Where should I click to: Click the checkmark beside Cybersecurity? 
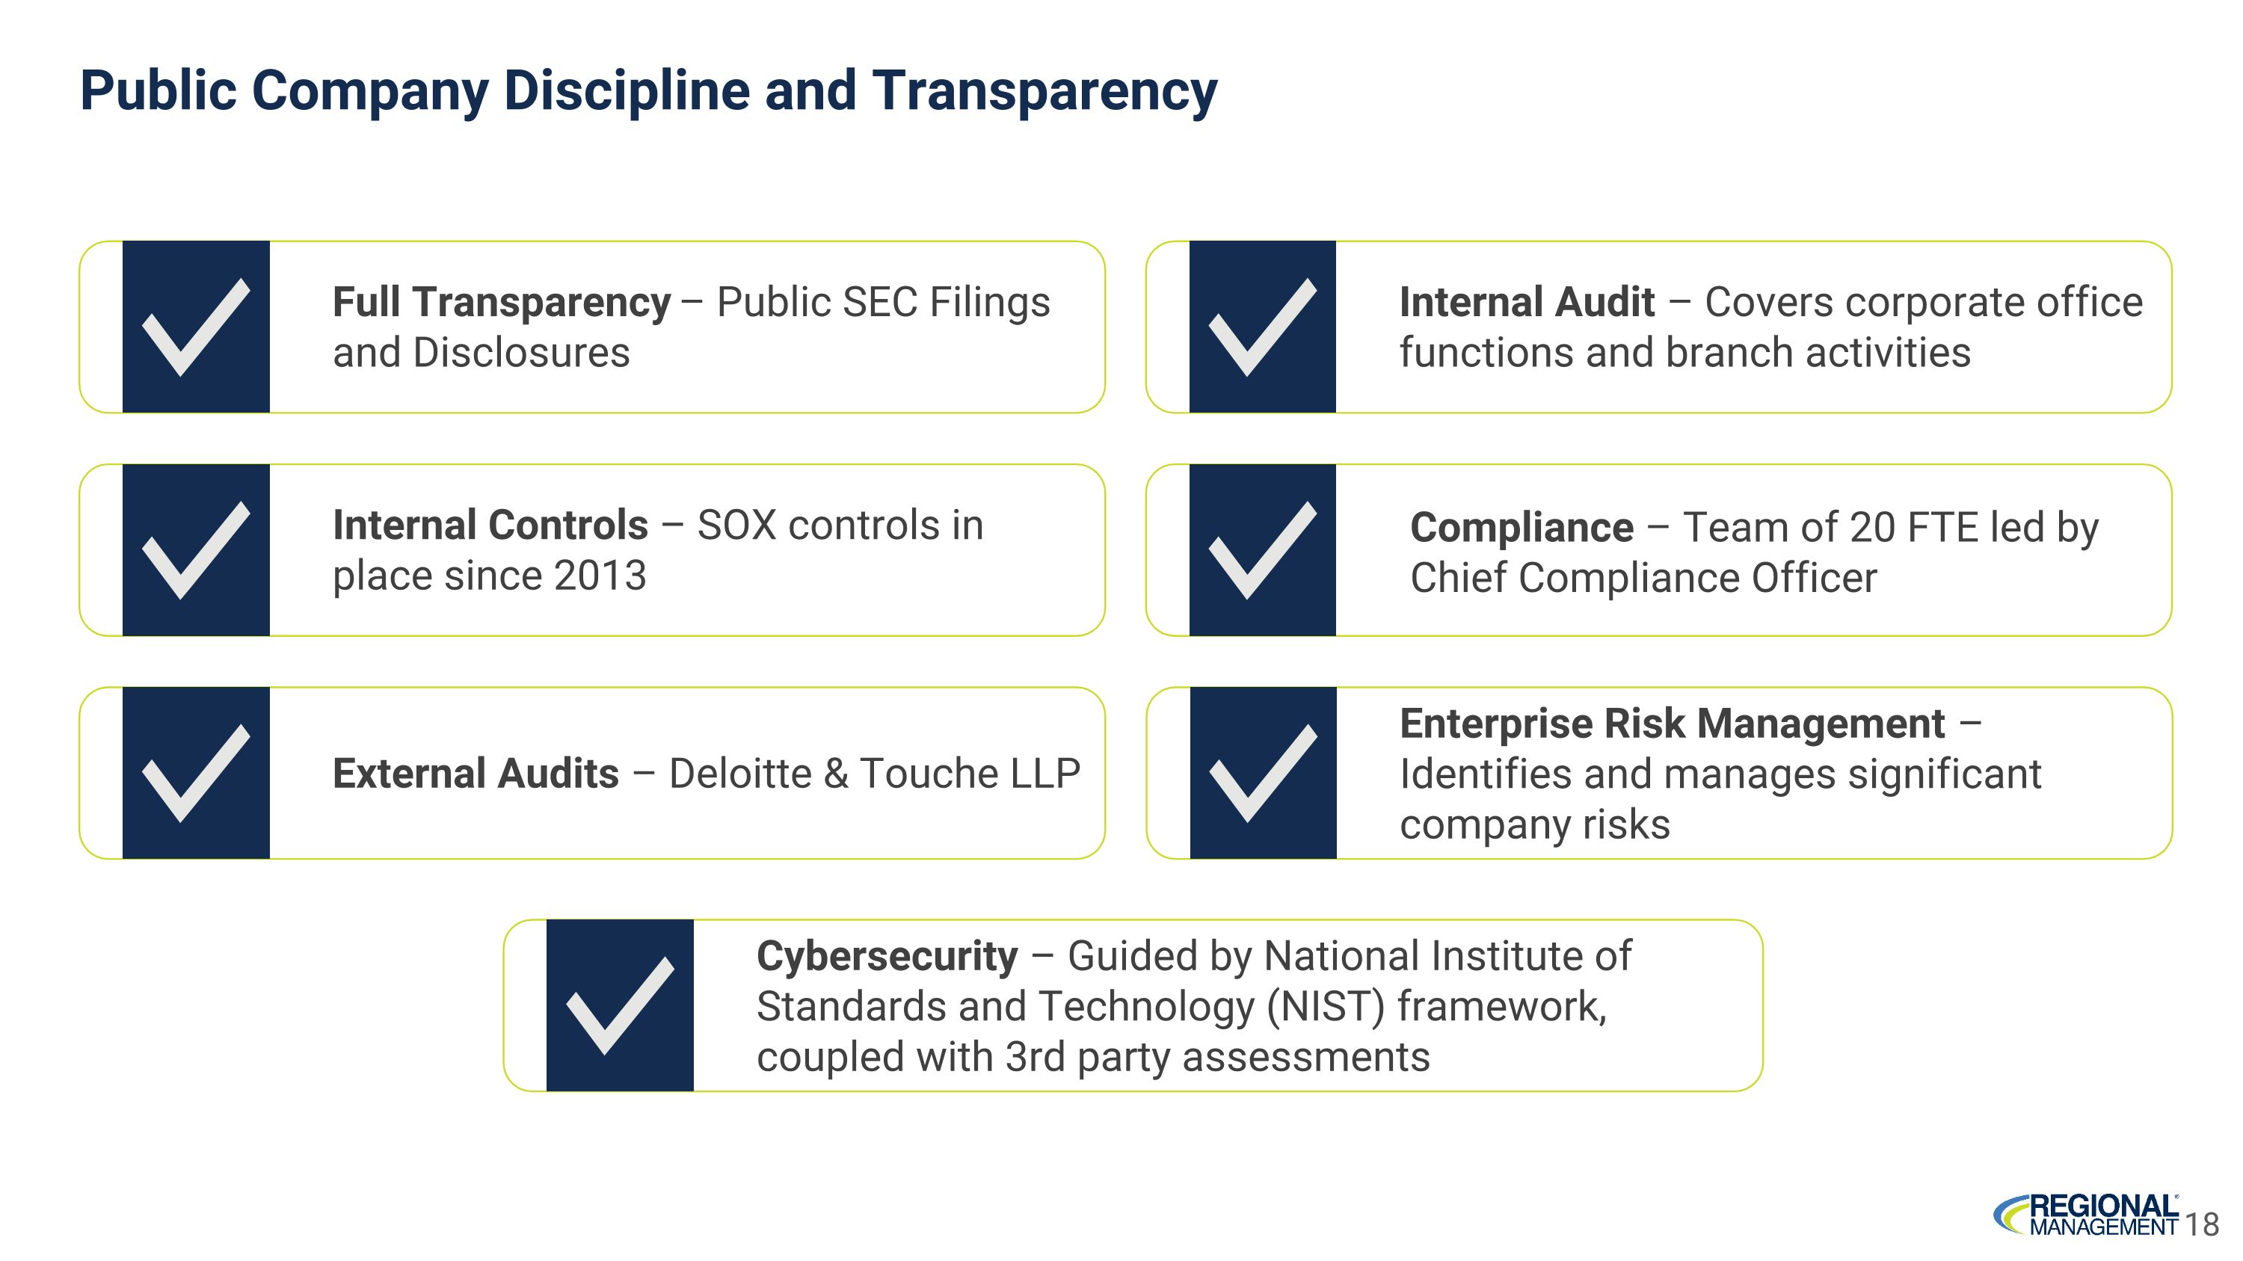[620, 1005]
